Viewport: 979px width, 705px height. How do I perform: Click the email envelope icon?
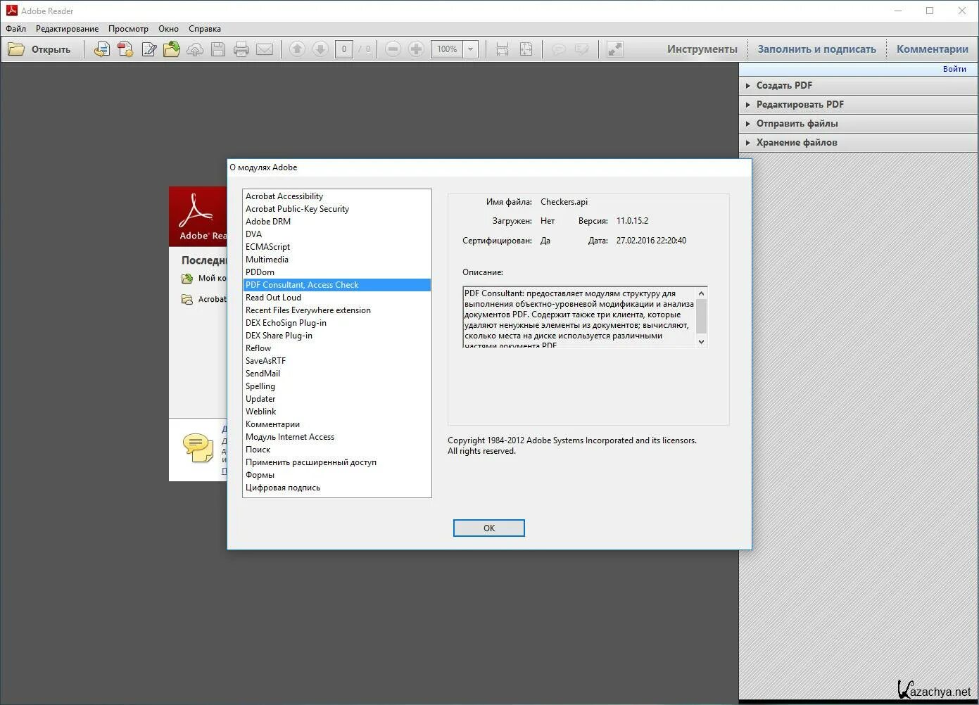[265, 49]
